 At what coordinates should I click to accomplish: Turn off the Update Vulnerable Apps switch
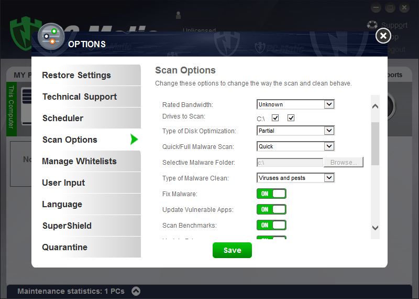(x=271, y=209)
